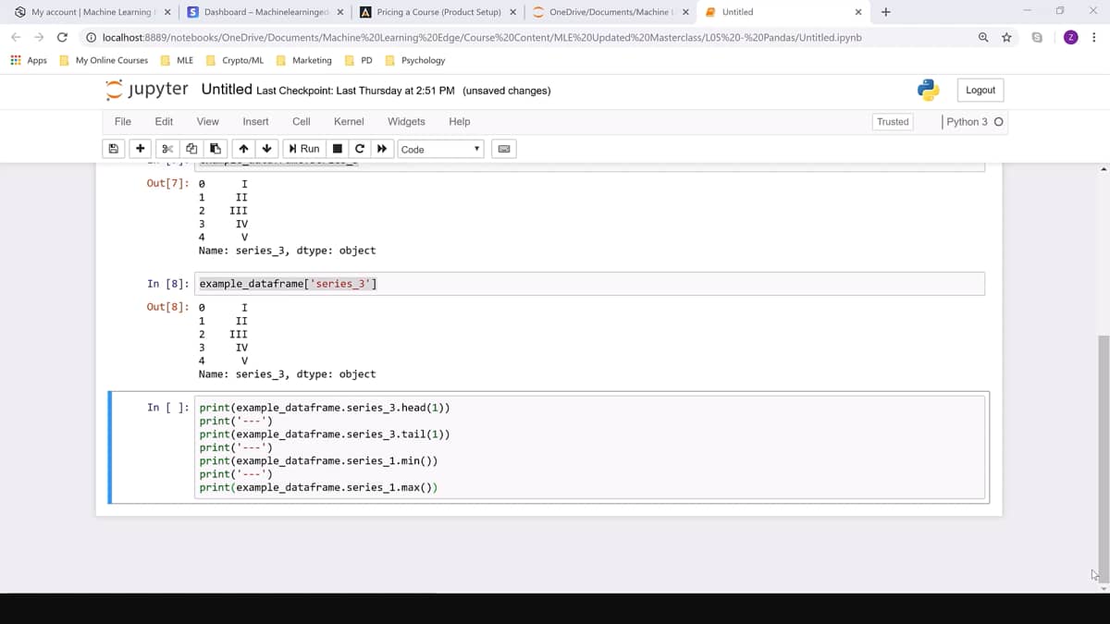Click the Python 3 kernel indicator

(975, 122)
